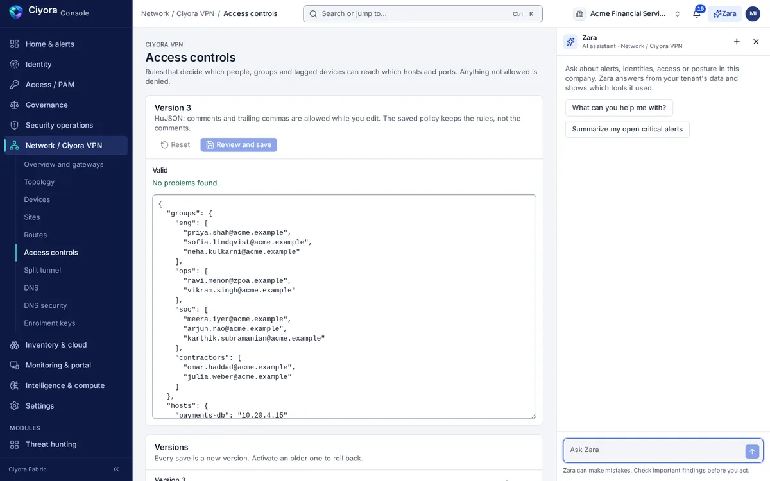Click the Reset button
The image size is (770, 481).
pyautogui.click(x=175, y=145)
